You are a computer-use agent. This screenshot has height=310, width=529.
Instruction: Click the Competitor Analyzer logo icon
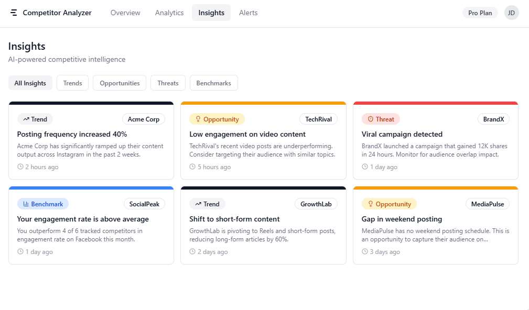[14, 12]
